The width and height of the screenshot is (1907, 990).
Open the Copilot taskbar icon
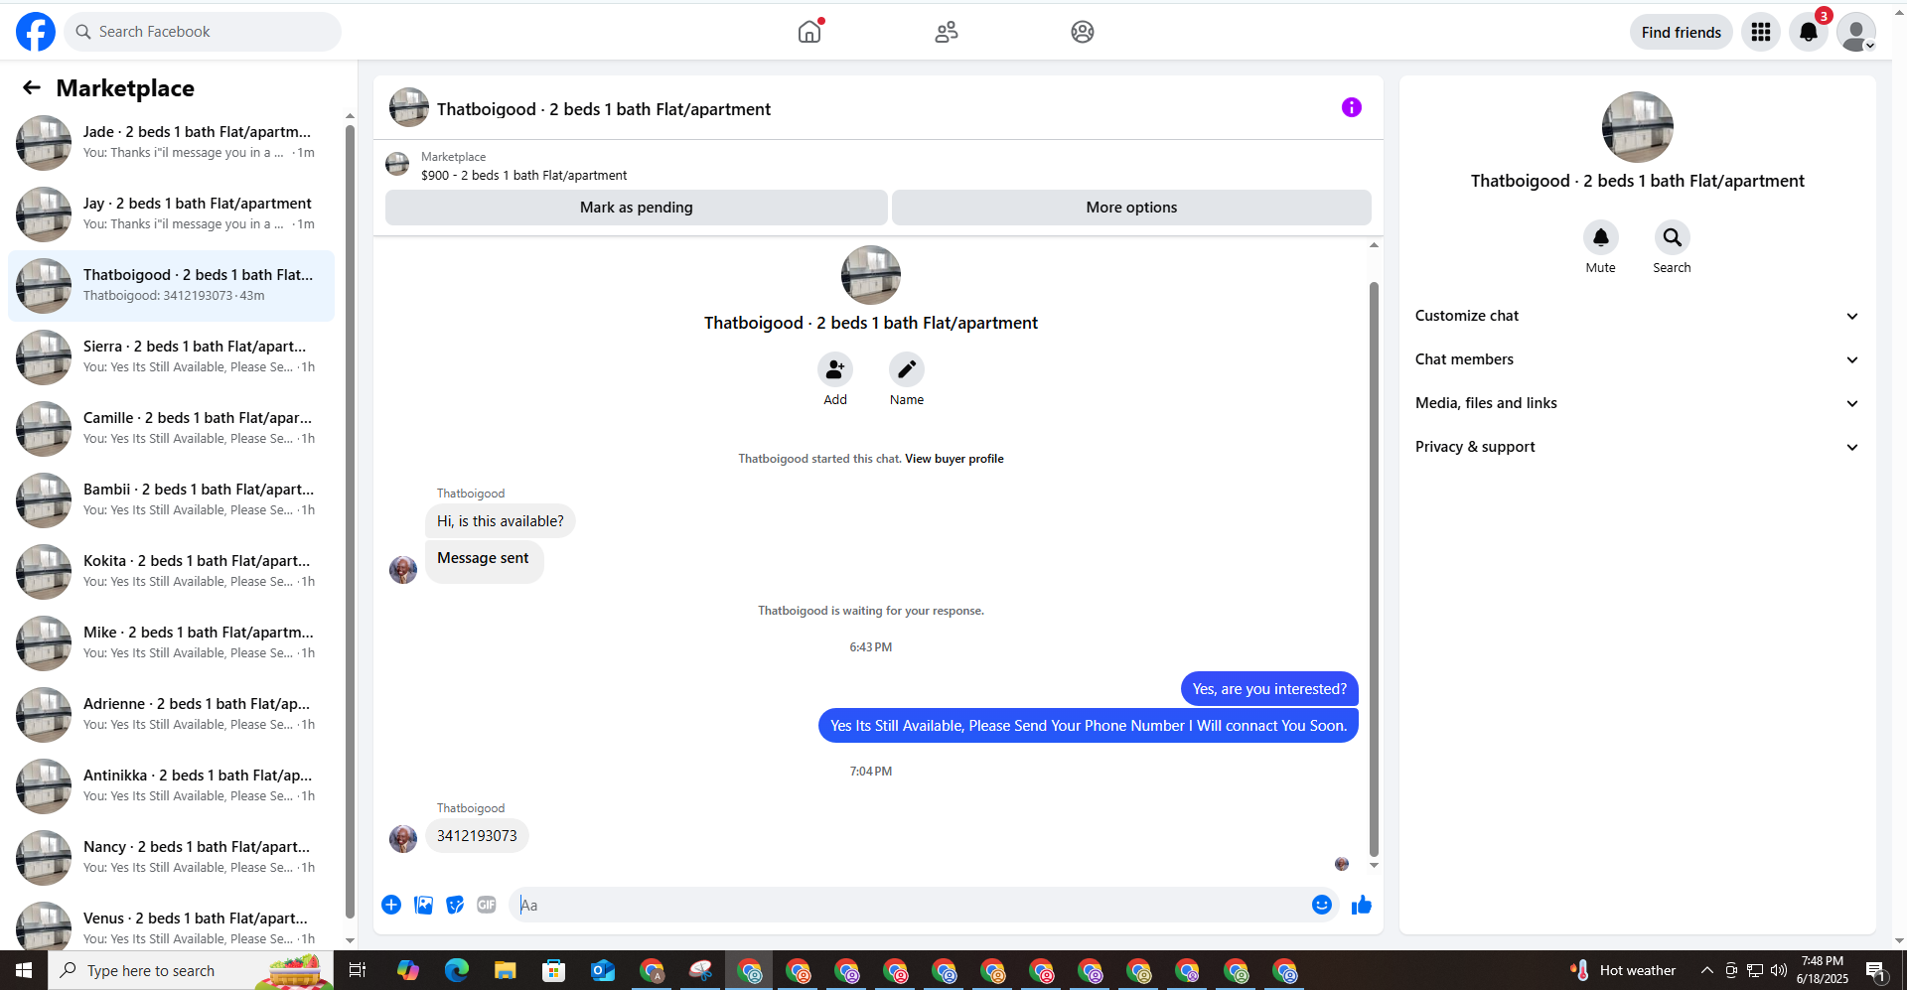pyautogui.click(x=407, y=970)
